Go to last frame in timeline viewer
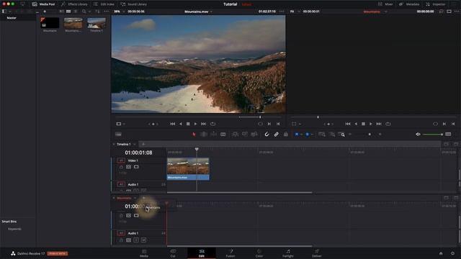 click(x=379, y=124)
